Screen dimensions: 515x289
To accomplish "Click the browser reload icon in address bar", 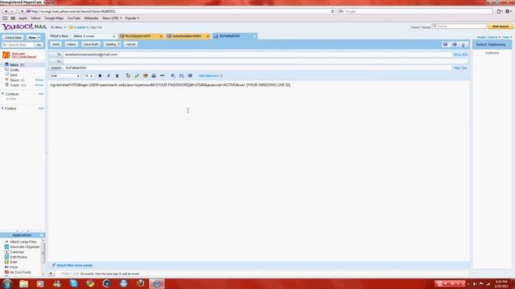I will (332, 11).
